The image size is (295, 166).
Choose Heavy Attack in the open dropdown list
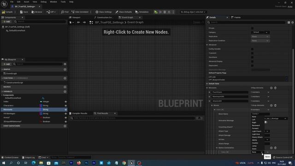click(x=257, y=137)
